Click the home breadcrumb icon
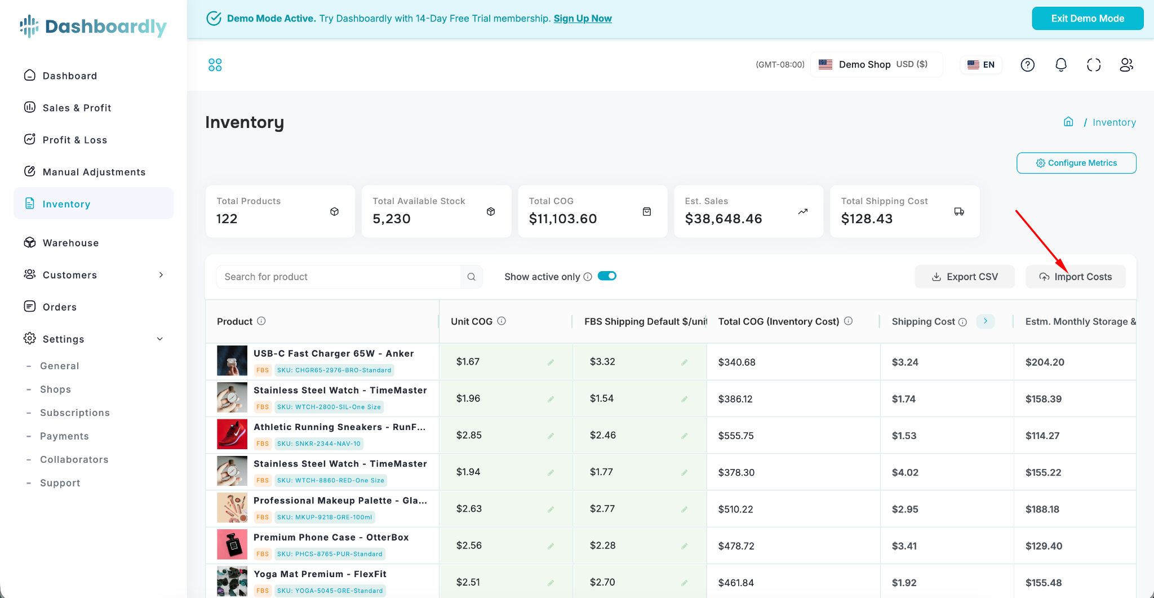 [1068, 122]
